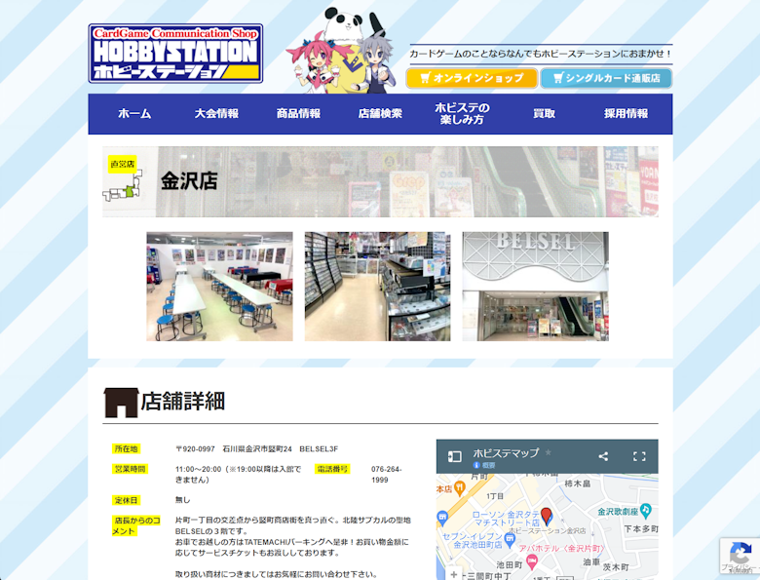Screen dimensions: 760x580
Task: Open the シングルカード通販店 button
Action: [x=606, y=78]
